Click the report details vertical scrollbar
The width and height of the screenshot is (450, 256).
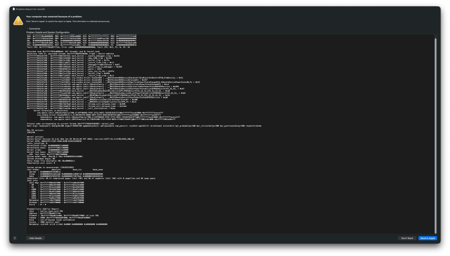pos(435,135)
